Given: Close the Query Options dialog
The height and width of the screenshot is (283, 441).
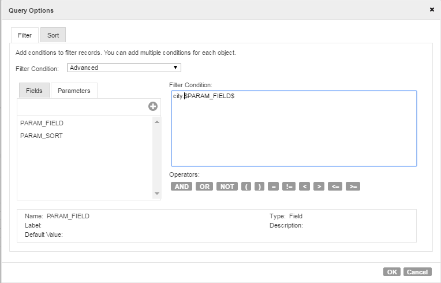Looking at the screenshot, I should click(x=432, y=10).
